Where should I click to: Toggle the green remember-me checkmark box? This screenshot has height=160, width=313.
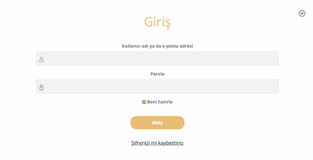coord(144,102)
